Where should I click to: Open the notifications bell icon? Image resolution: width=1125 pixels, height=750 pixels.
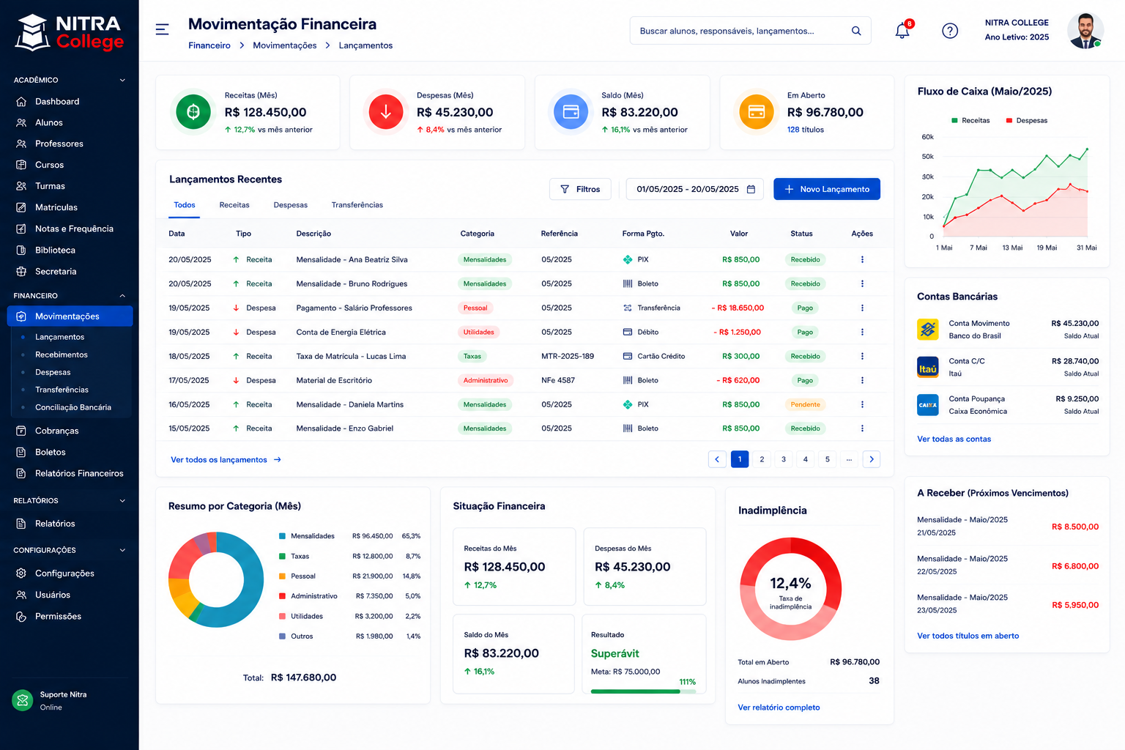tap(902, 31)
